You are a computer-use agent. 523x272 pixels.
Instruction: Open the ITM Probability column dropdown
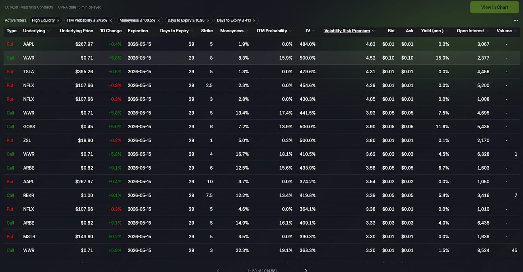[x=290, y=31]
